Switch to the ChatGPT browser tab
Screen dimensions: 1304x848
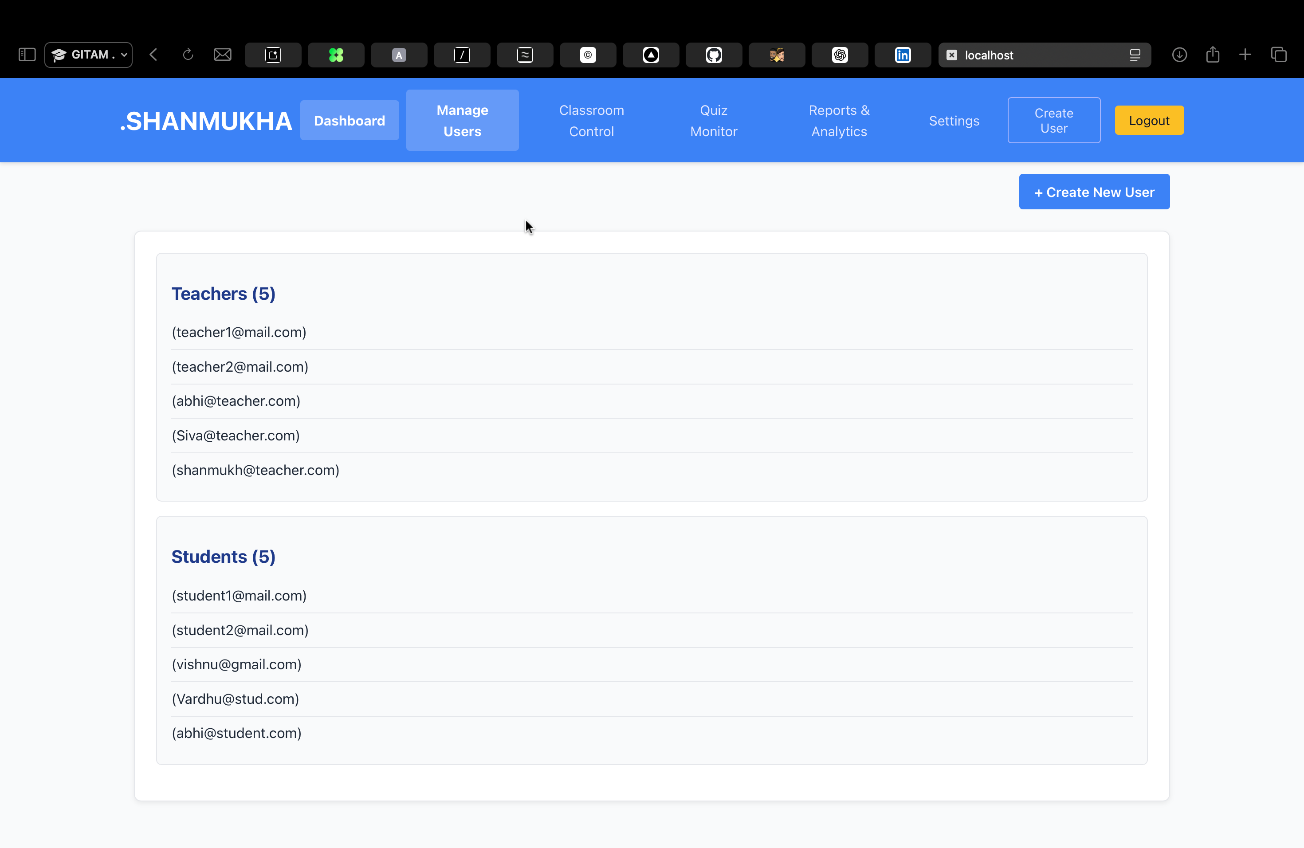[839, 55]
